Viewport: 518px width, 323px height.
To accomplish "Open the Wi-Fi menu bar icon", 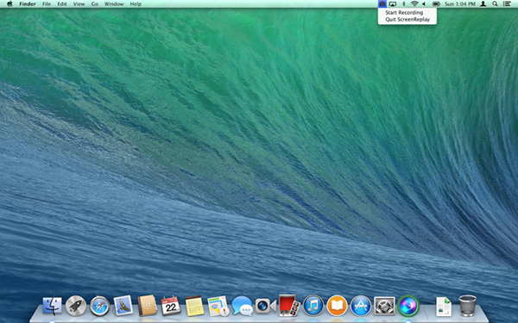I will pos(414,4).
